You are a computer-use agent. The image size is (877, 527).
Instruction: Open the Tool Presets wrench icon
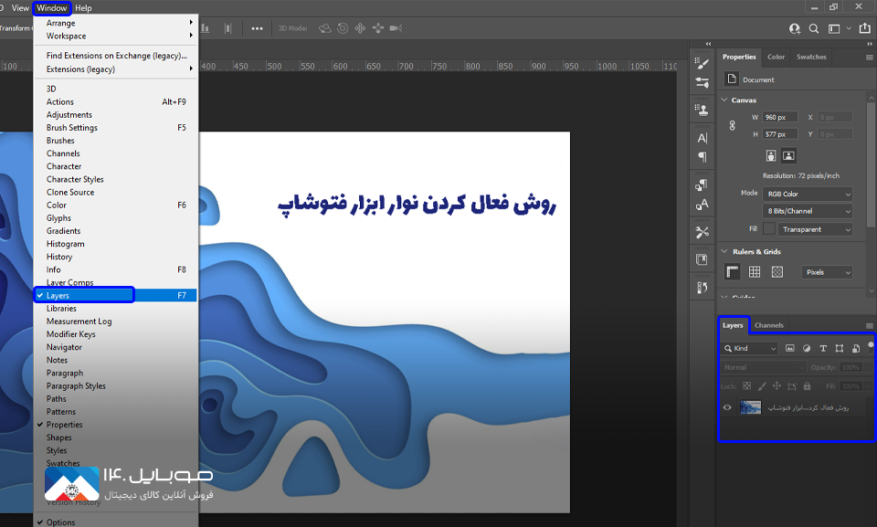tap(702, 232)
